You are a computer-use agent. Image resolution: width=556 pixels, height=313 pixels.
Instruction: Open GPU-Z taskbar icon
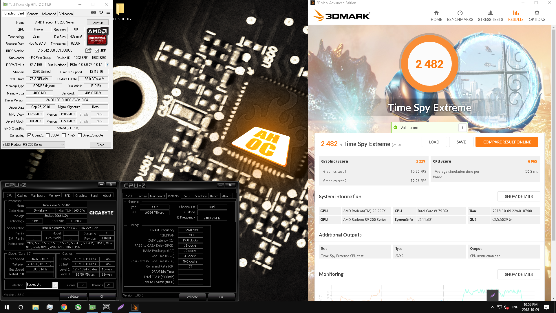coord(92,307)
